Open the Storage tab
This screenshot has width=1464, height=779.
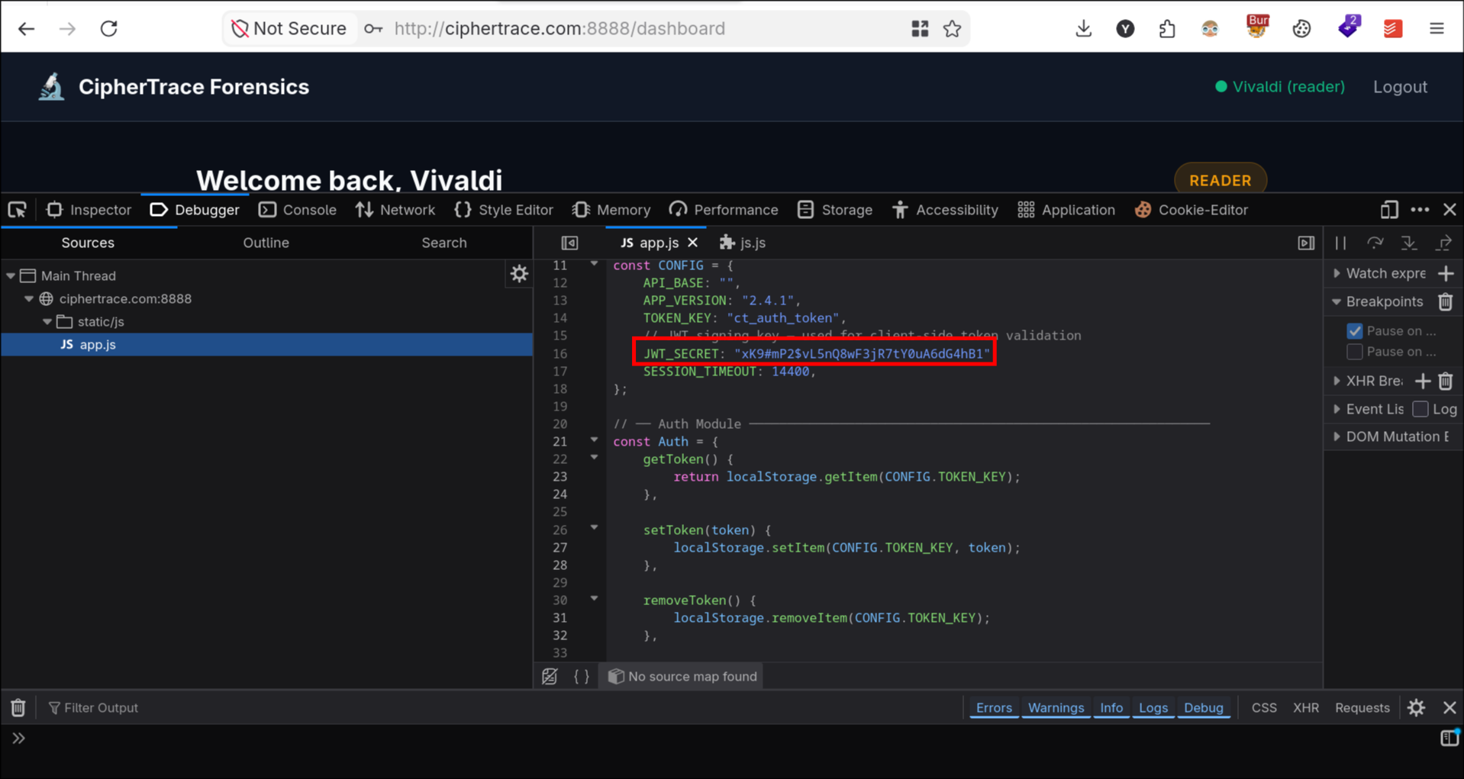(x=835, y=210)
